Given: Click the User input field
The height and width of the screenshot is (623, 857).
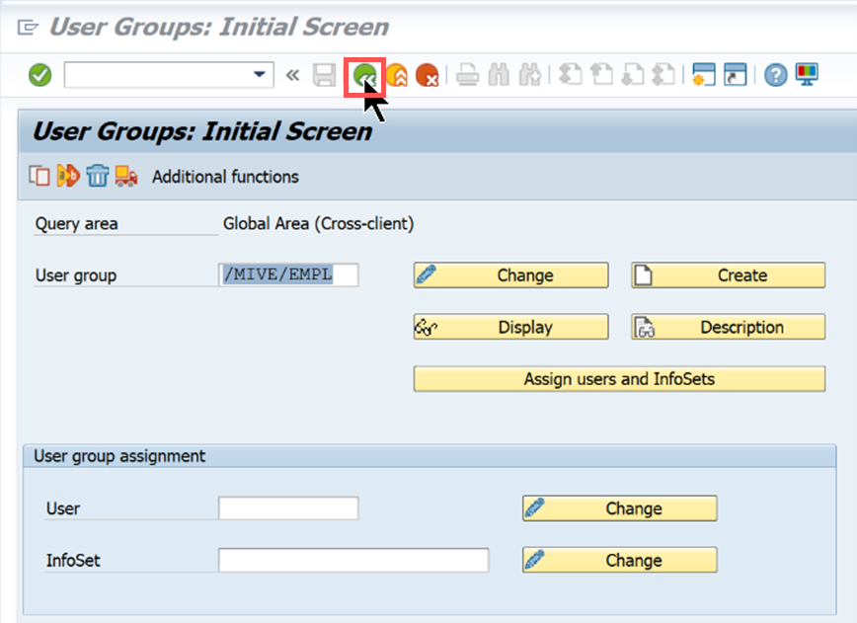Looking at the screenshot, I should (x=288, y=508).
